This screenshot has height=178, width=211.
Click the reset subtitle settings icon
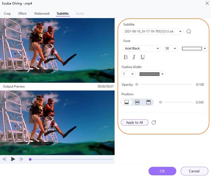click(154, 122)
